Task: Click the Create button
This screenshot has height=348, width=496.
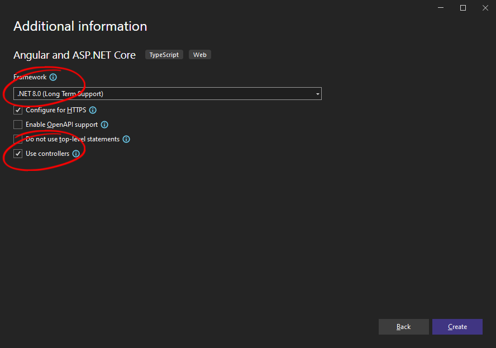Action: click(457, 327)
